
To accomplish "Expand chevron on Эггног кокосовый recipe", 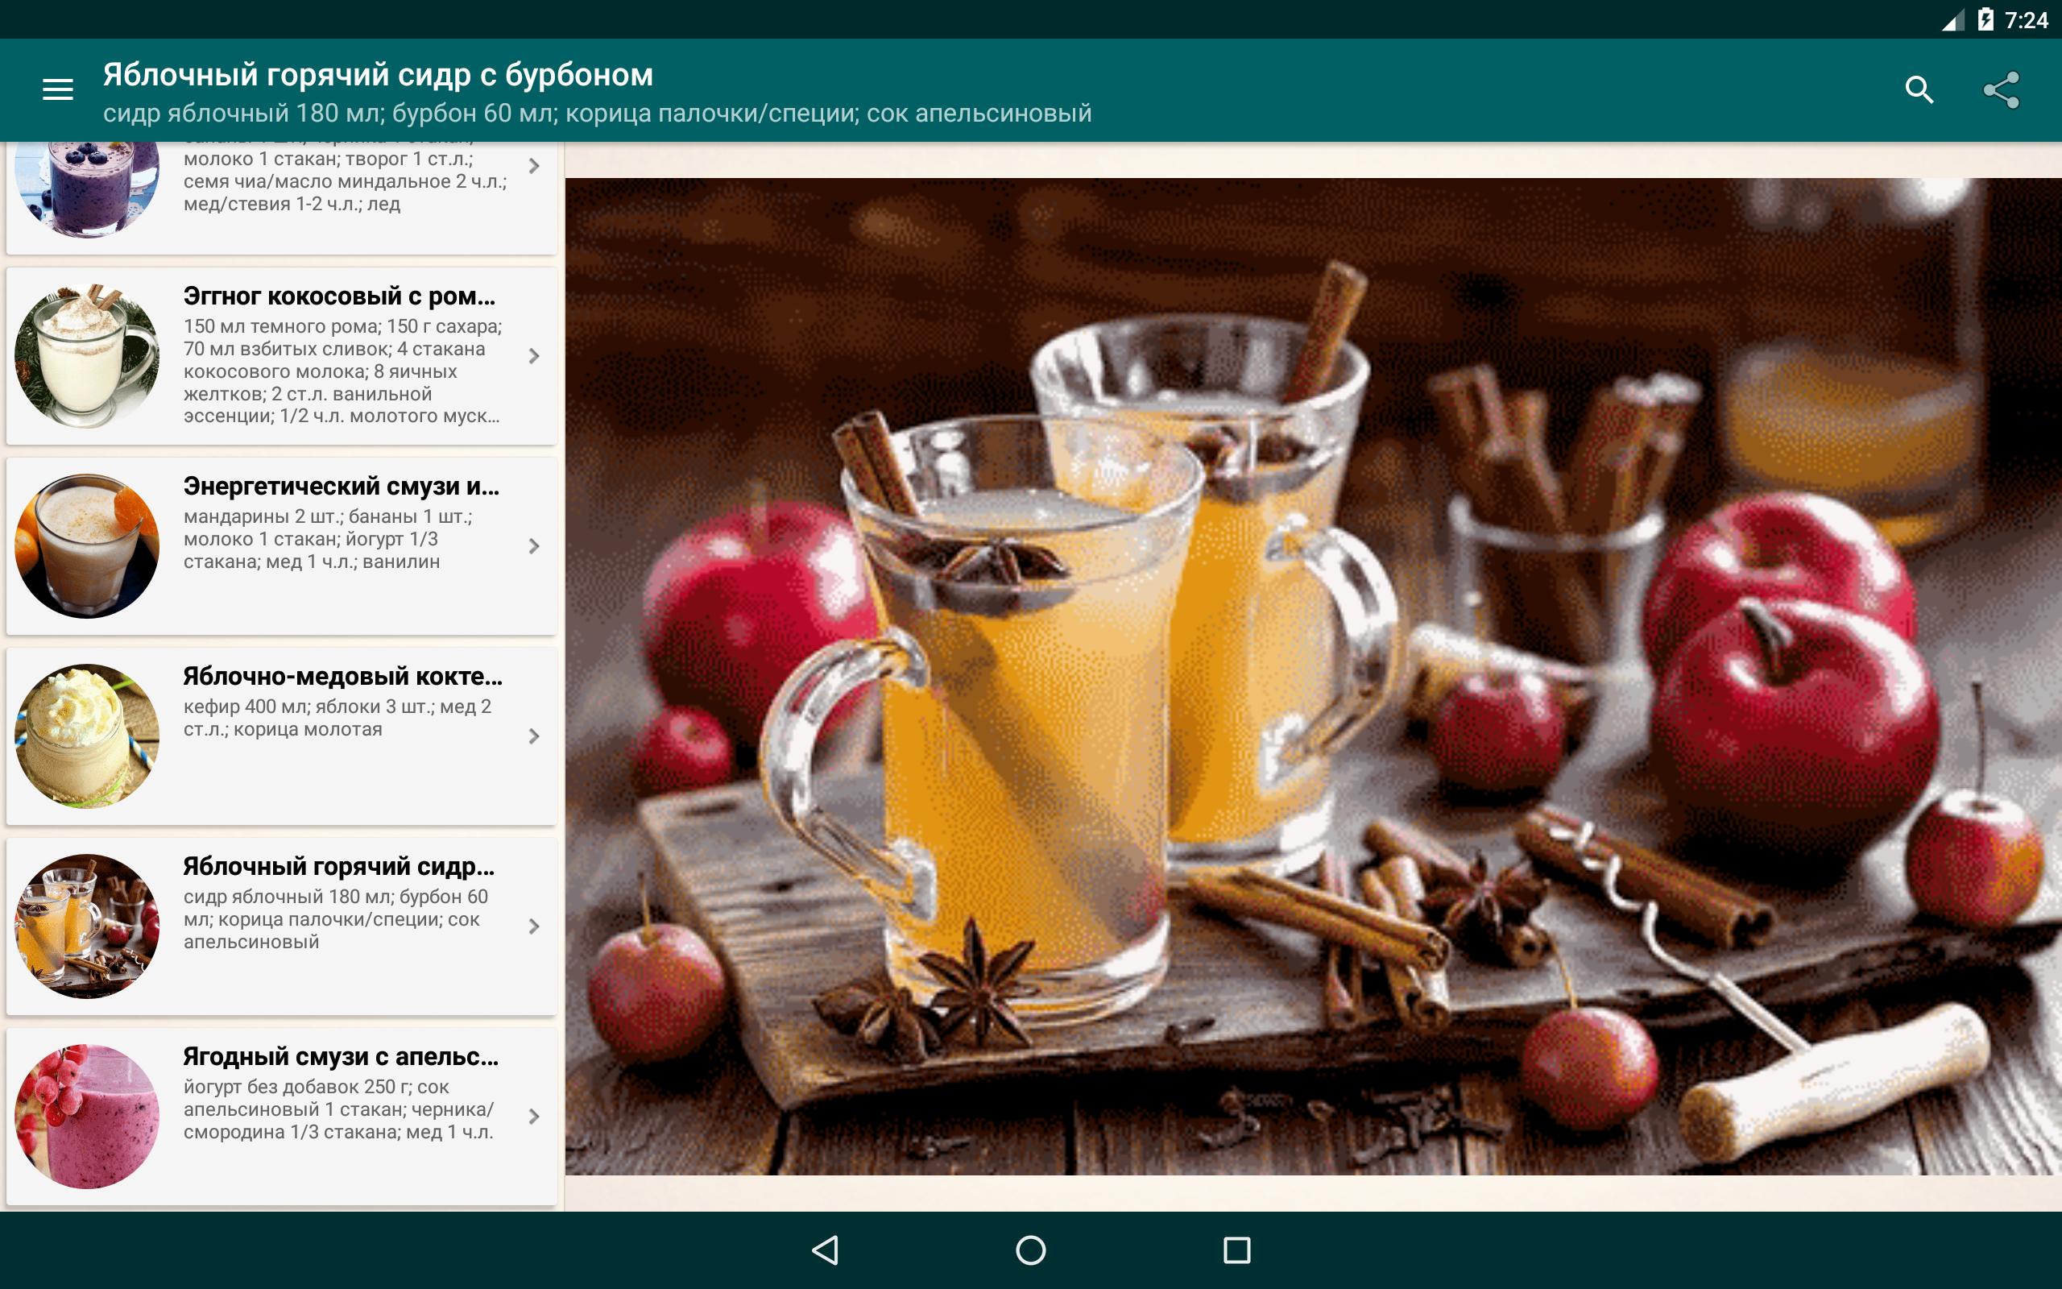I will [x=534, y=355].
